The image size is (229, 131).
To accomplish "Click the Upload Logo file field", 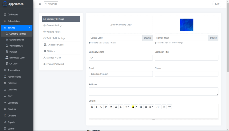I will [x=115, y=38].
